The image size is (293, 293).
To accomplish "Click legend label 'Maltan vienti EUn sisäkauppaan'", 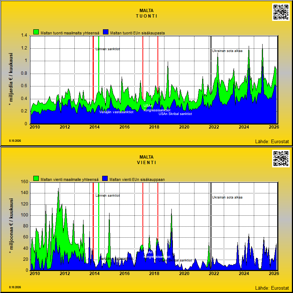I will point(137,179).
